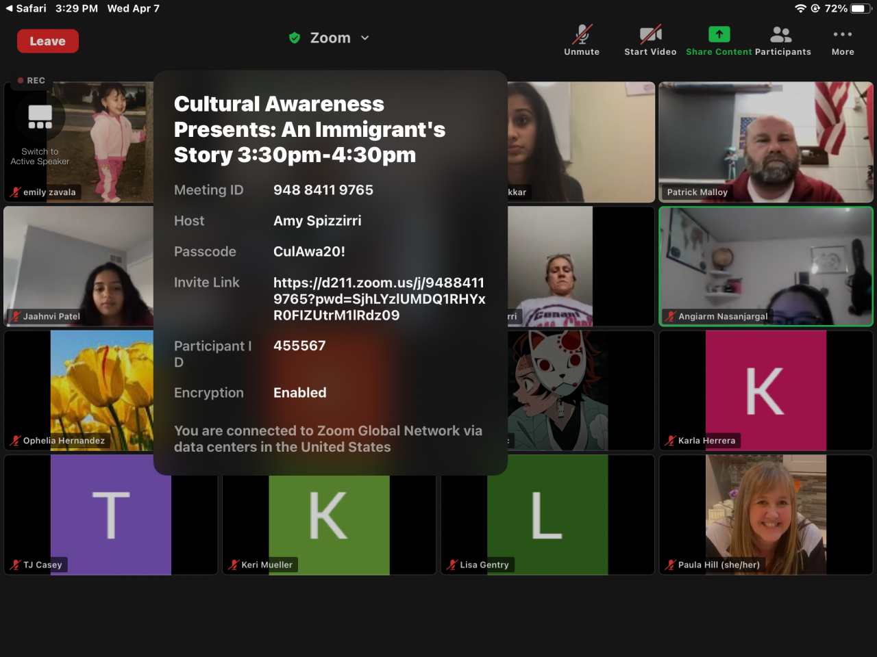Select Angiarm Nasanjargal's video tile
Viewport: 877px width, 657px height.
(766, 266)
